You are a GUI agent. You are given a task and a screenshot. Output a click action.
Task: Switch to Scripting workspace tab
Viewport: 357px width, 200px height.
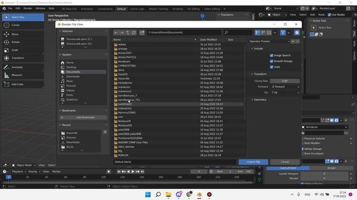click(177, 9)
